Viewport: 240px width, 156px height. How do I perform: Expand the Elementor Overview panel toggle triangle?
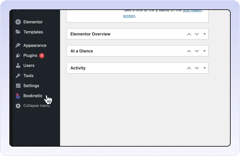coord(204,34)
